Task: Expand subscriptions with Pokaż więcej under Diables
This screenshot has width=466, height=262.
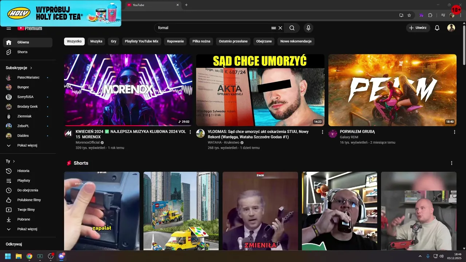Action: tap(28, 146)
